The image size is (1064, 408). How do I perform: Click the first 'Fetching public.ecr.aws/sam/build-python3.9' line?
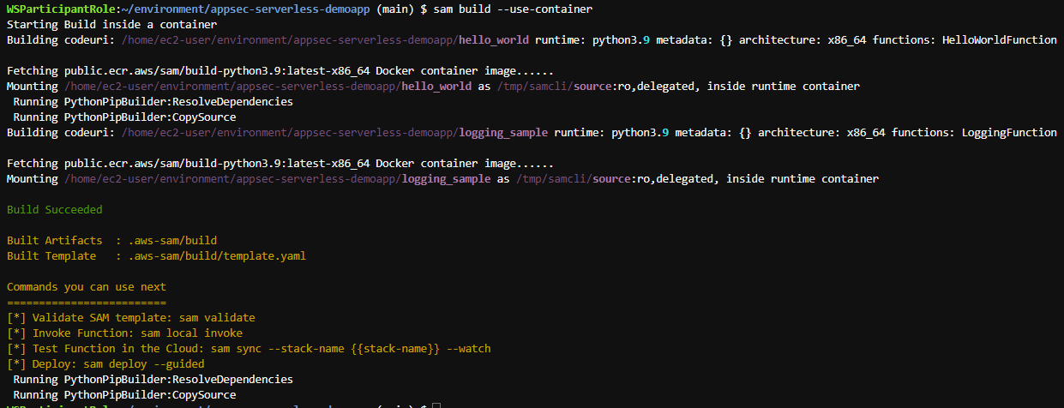tap(280, 70)
